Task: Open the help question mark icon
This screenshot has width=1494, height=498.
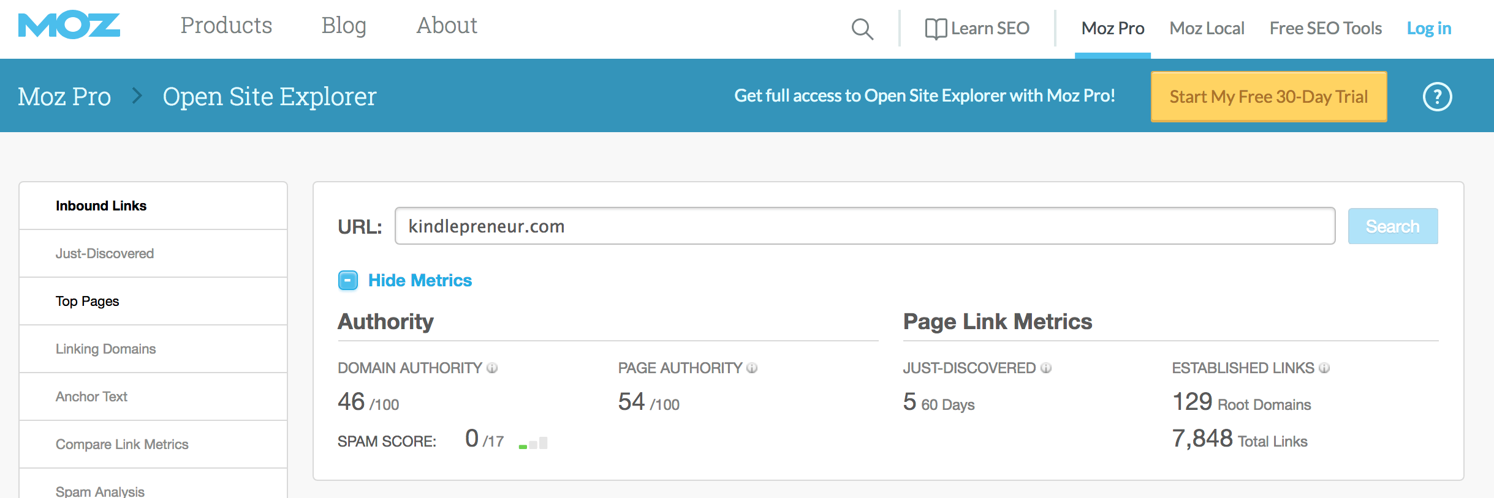Action: click(x=1437, y=97)
